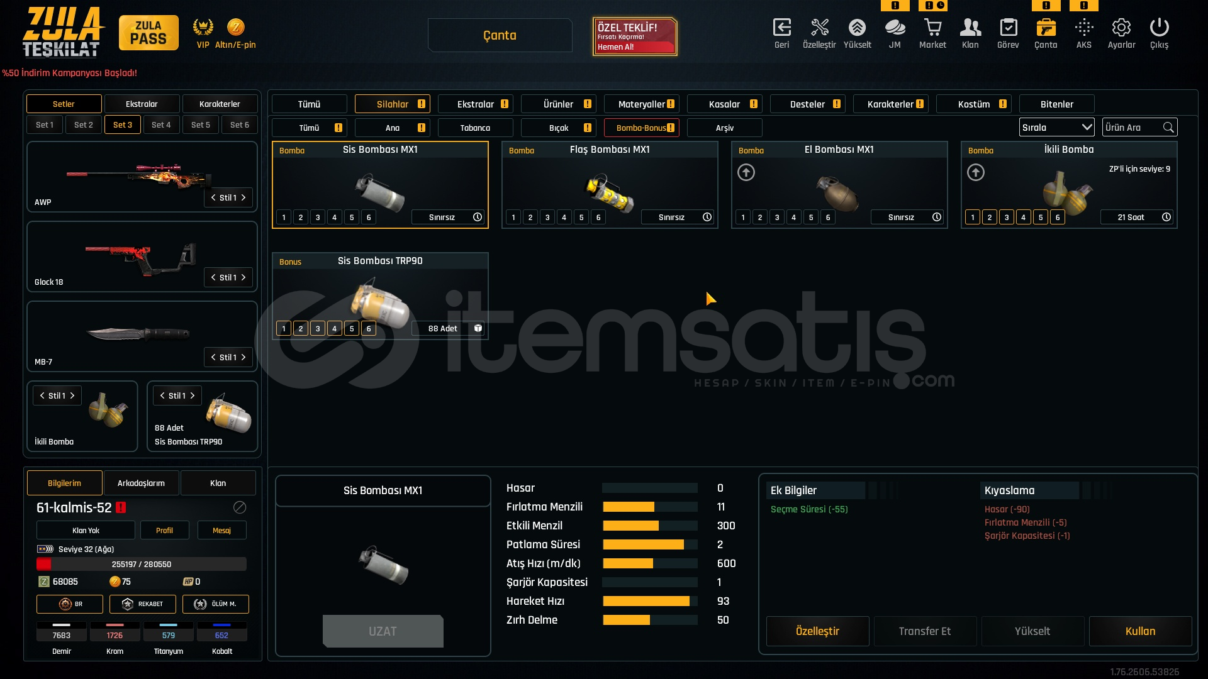Screen dimensions: 1208x679
Task: Toggle set slot 3 on Flaş Bombası MX1
Action: coord(547,218)
